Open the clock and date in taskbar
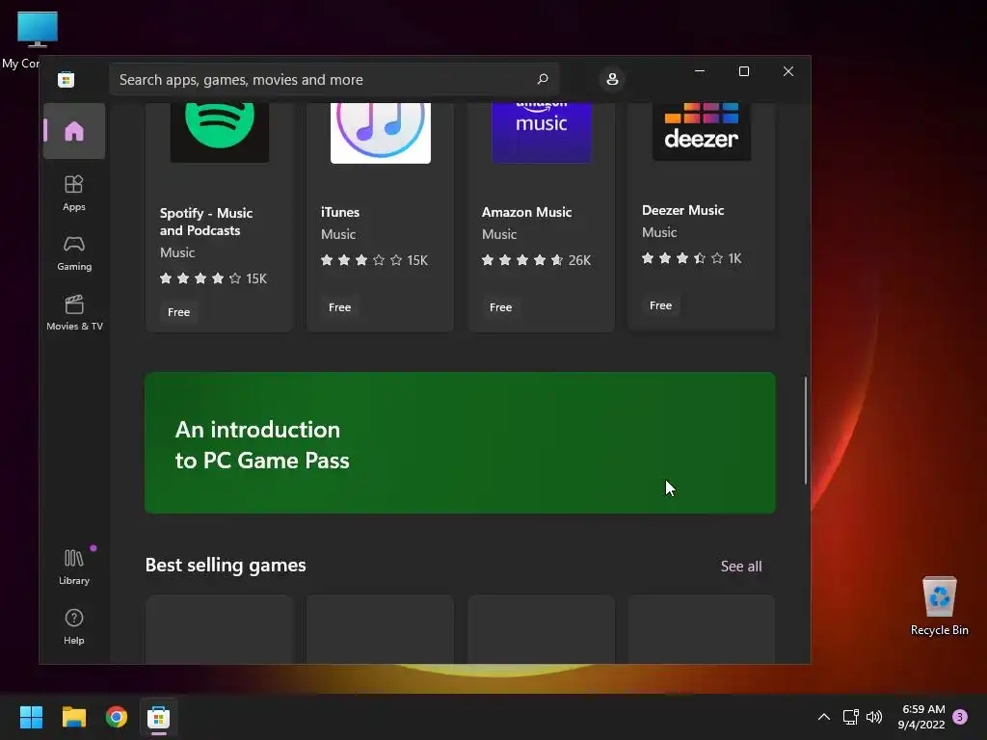The width and height of the screenshot is (987, 740). pos(922,717)
